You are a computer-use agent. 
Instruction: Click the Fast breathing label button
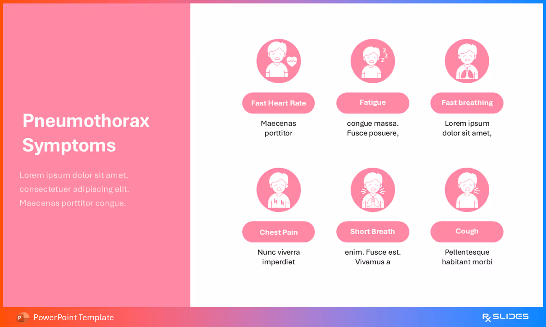click(467, 103)
